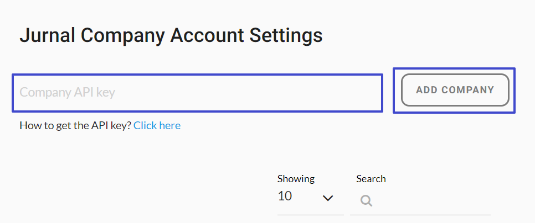Screen dimensions: 535x223
Task: Click the 'Jurnal Company Account Settings' heading
Action: (x=171, y=36)
